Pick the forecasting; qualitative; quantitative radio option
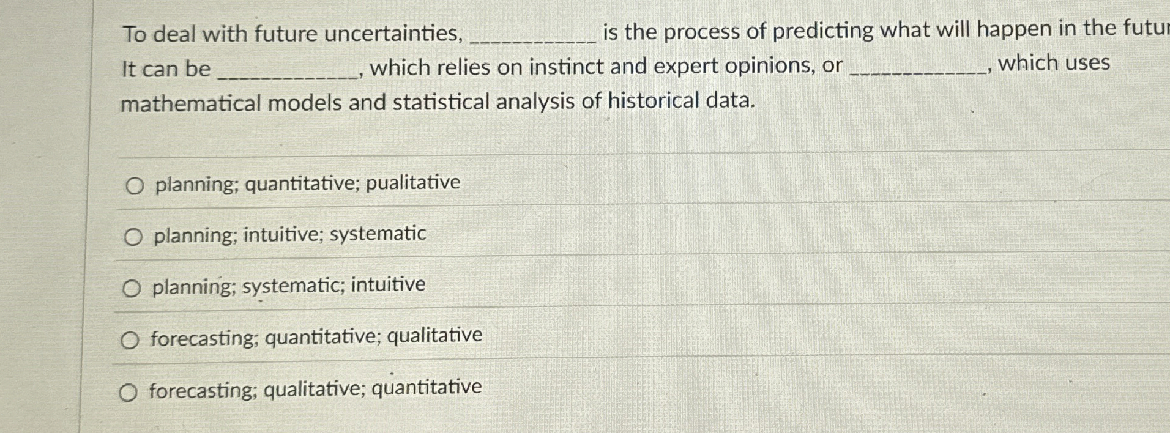 128,393
